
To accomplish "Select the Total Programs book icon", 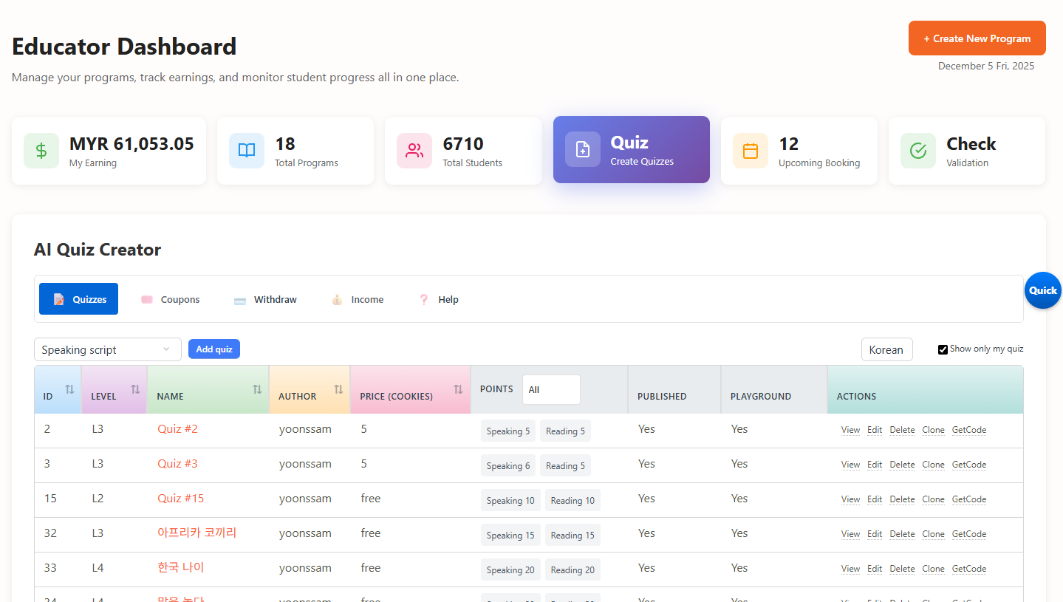I will (246, 150).
